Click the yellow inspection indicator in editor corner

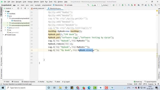[157, 11]
